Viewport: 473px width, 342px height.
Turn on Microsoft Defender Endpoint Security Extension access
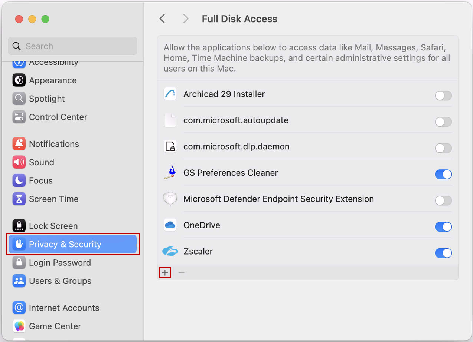point(443,200)
